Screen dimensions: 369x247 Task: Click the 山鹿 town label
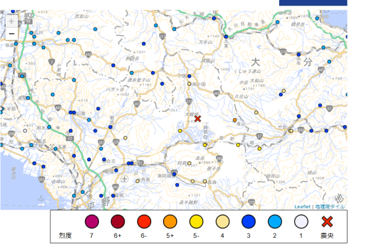(81, 113)
